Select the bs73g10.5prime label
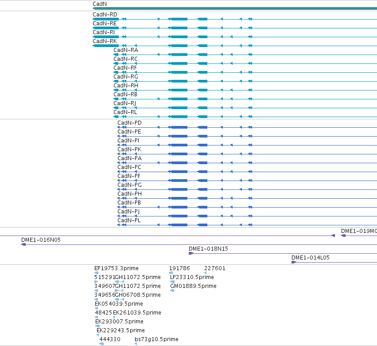 156,339
